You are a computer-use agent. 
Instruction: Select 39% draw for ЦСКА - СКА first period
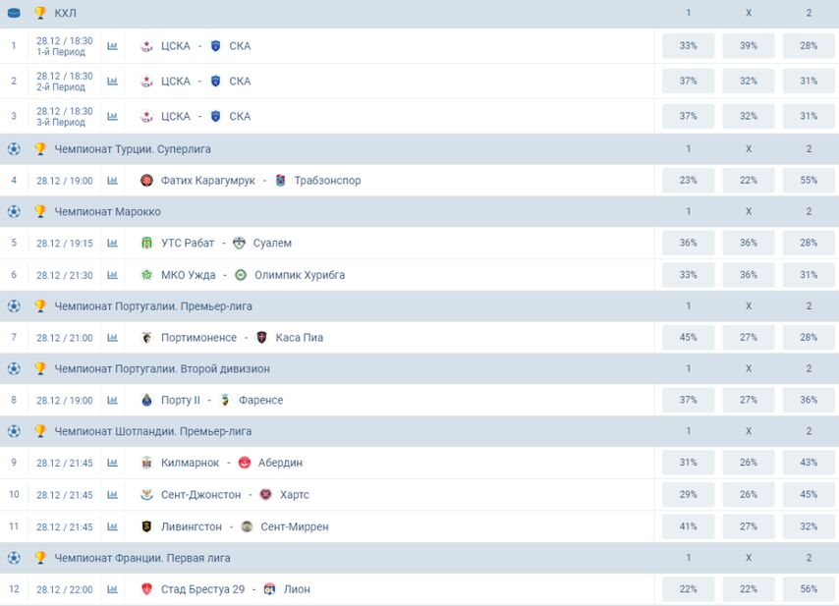(x=748, y=46)
